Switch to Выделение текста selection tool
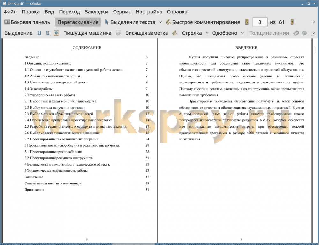The width and height of the screenshot is (319, 245). click(x=130, y=22)
